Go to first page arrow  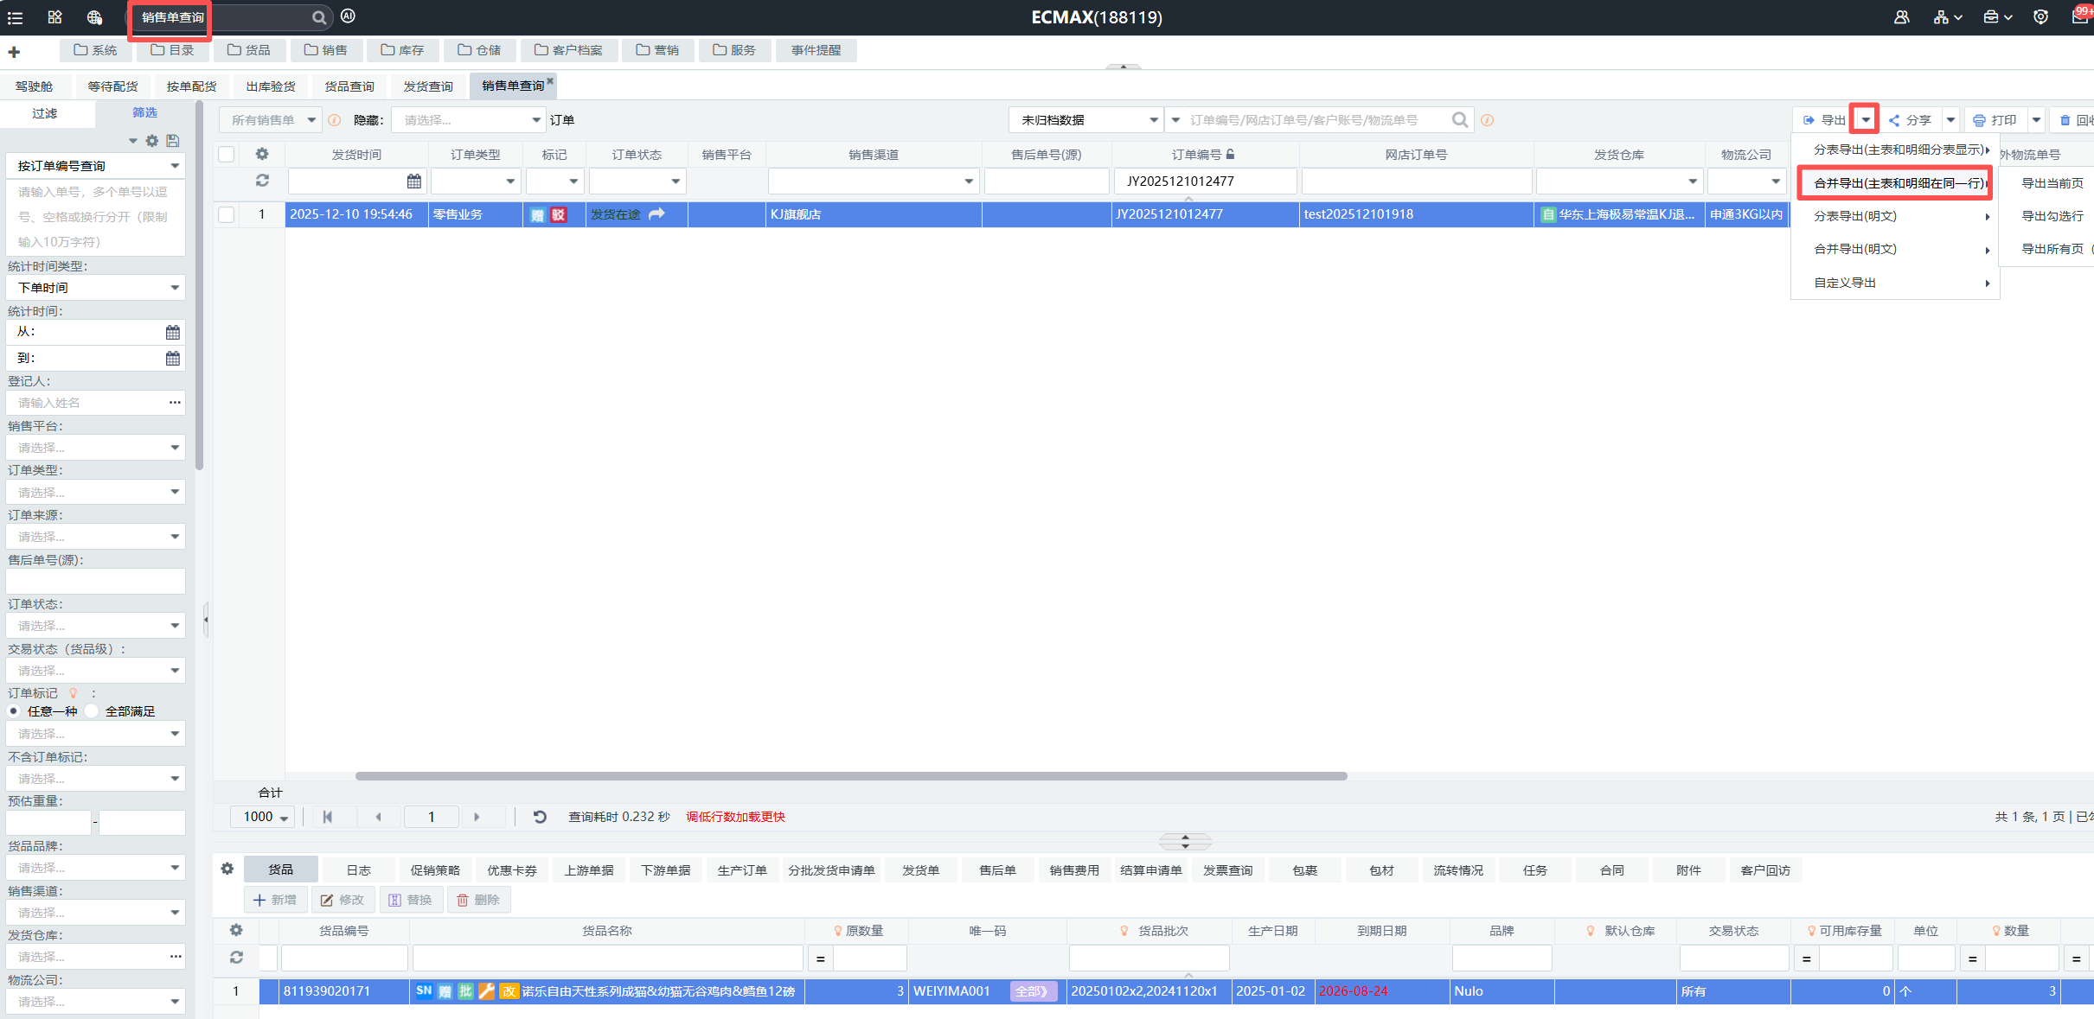(328, 817)
